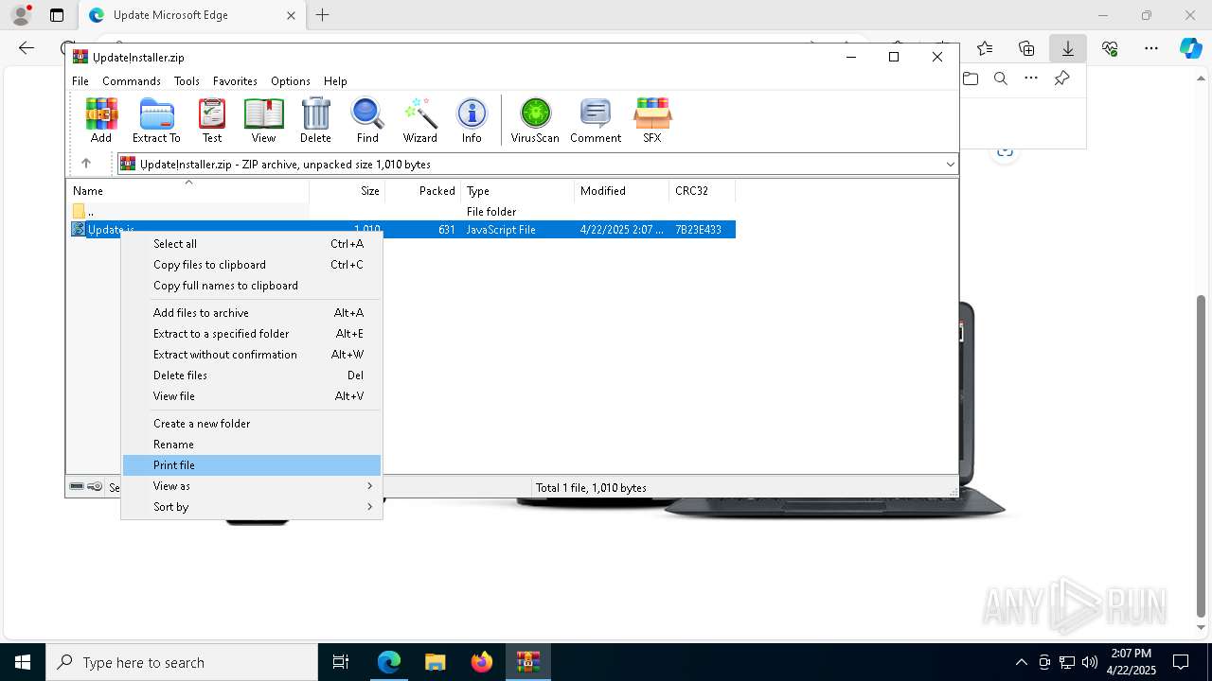1212x681 pixels.
Task: Expand the View as submenu
Action: pos(251,485)
